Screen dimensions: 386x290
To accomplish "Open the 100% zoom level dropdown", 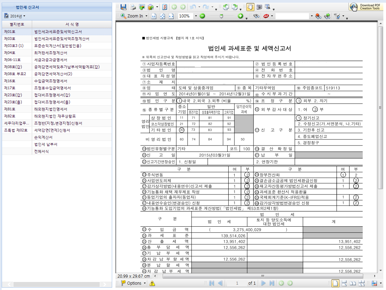I will click(196, 16).
